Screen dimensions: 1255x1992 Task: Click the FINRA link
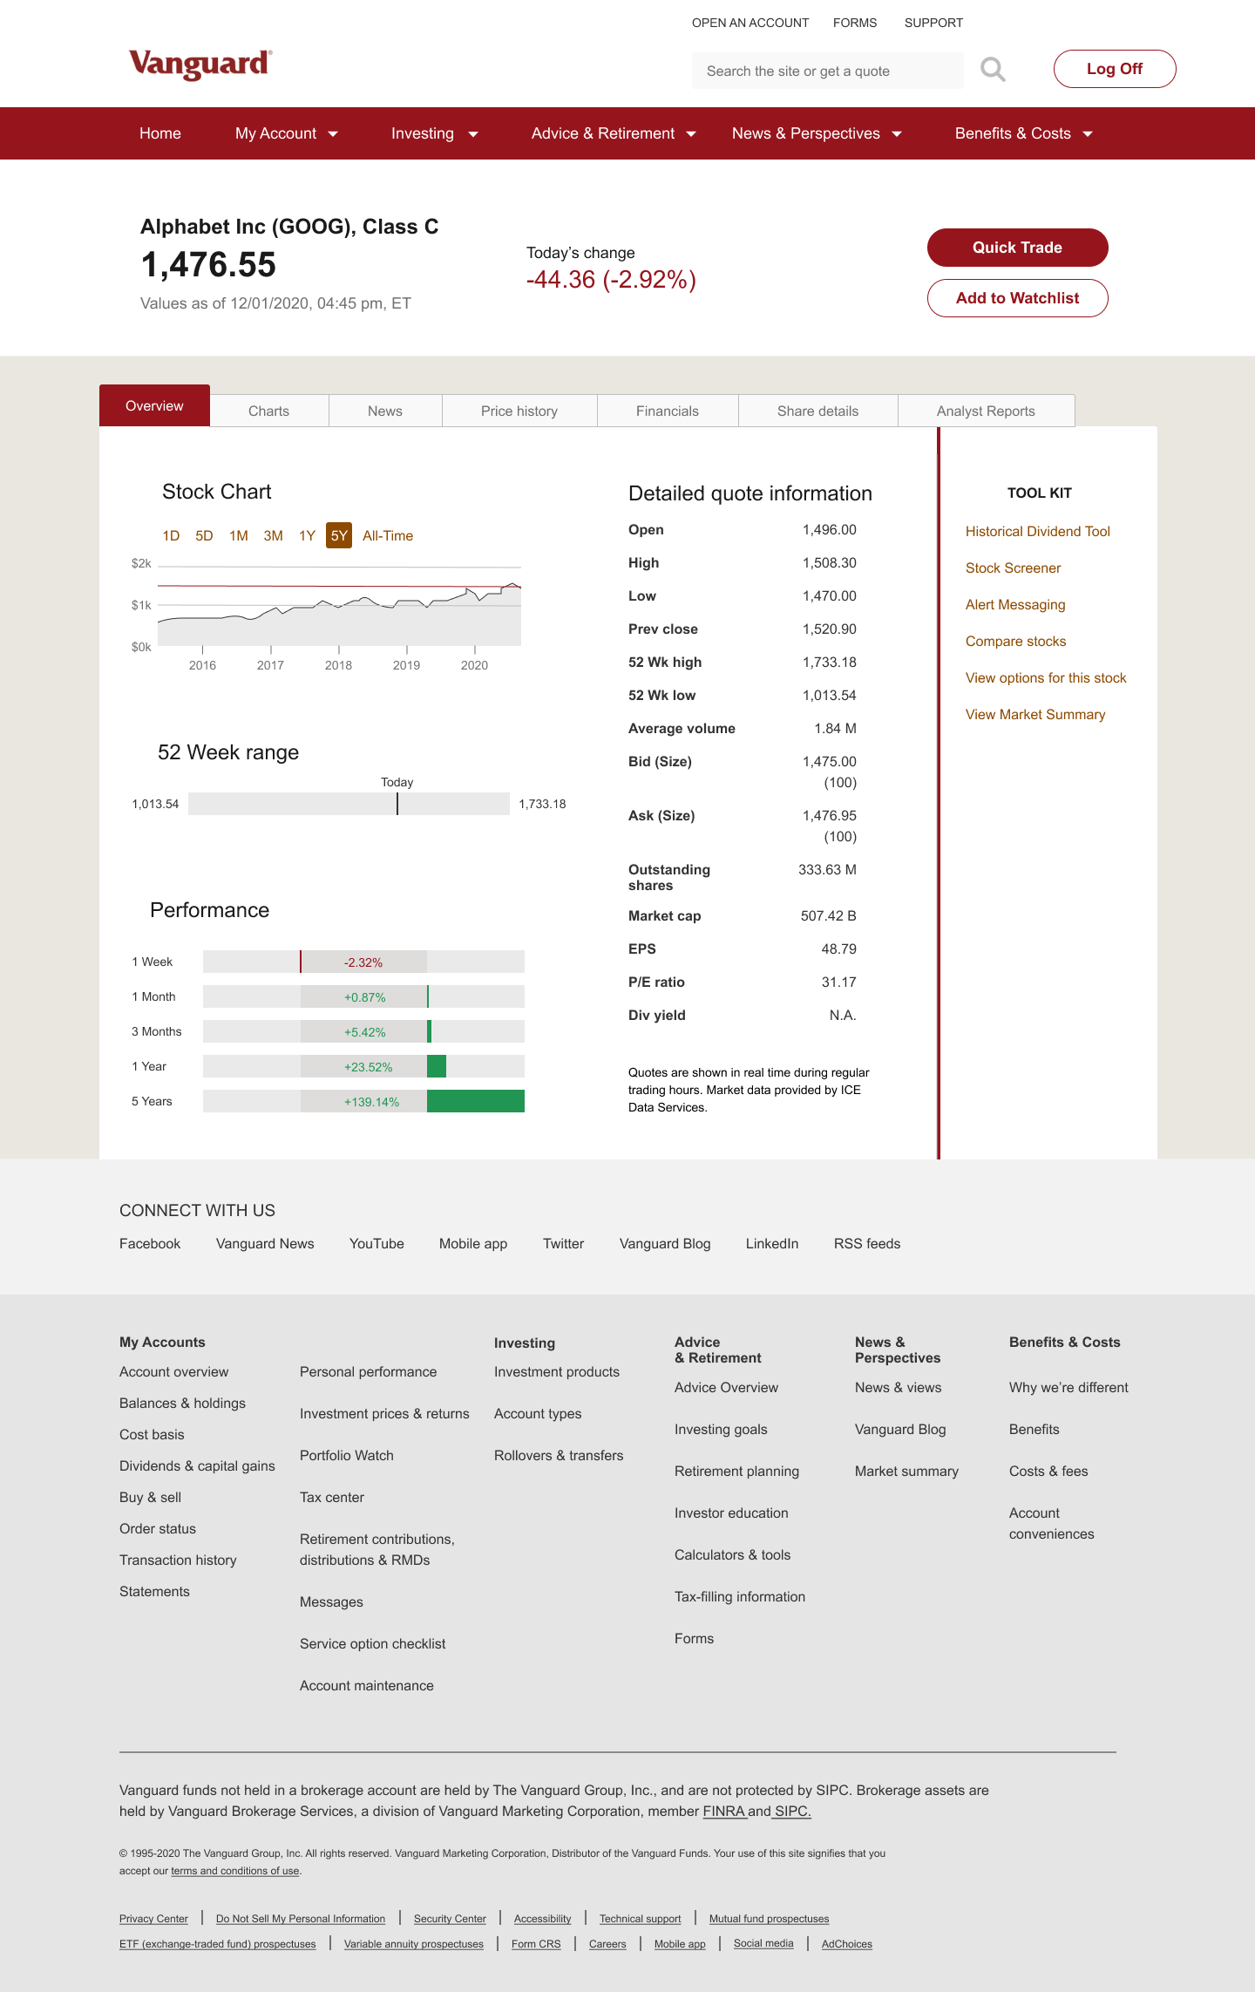(x=723, y=1811)
